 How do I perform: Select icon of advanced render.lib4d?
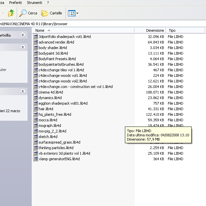[x=35, y=42]
